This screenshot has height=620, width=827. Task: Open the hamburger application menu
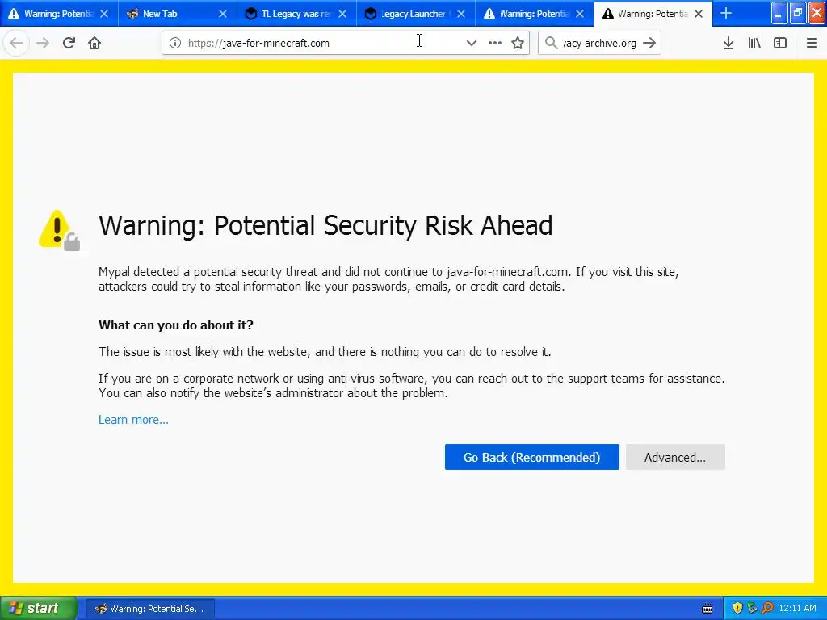pyautogui.click(x=812, y=44)
